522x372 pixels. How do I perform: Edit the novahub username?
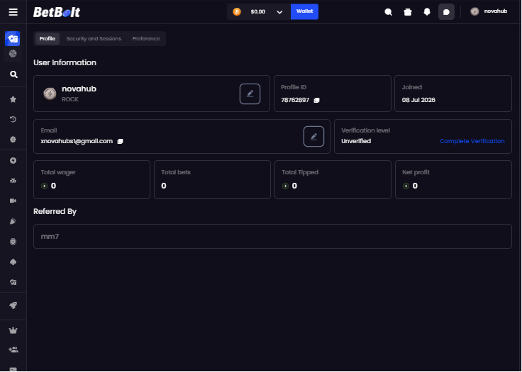250,94
